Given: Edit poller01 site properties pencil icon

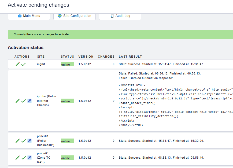Looking at the screenshot, I should click(18, 141).
